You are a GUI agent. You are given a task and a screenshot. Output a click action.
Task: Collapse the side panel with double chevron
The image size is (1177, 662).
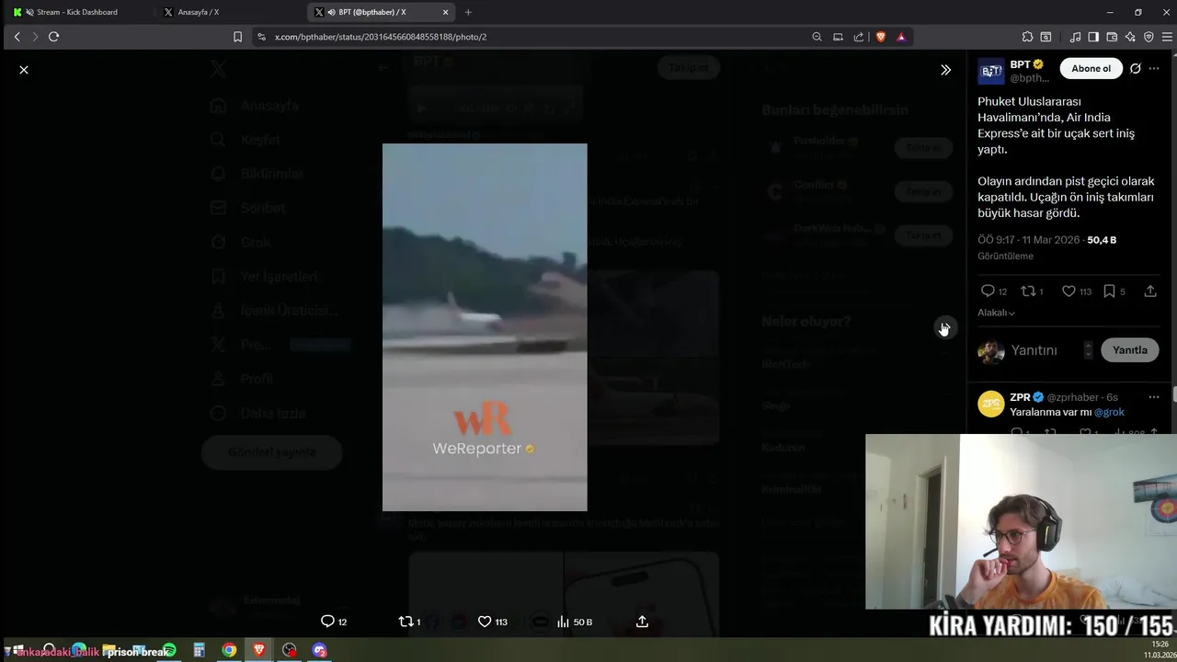tap(945, 70)
